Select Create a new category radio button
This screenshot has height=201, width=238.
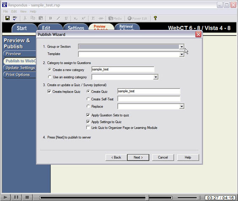tap(49, 69)
